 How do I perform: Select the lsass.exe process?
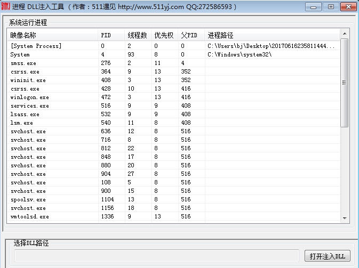pos(173,114)
